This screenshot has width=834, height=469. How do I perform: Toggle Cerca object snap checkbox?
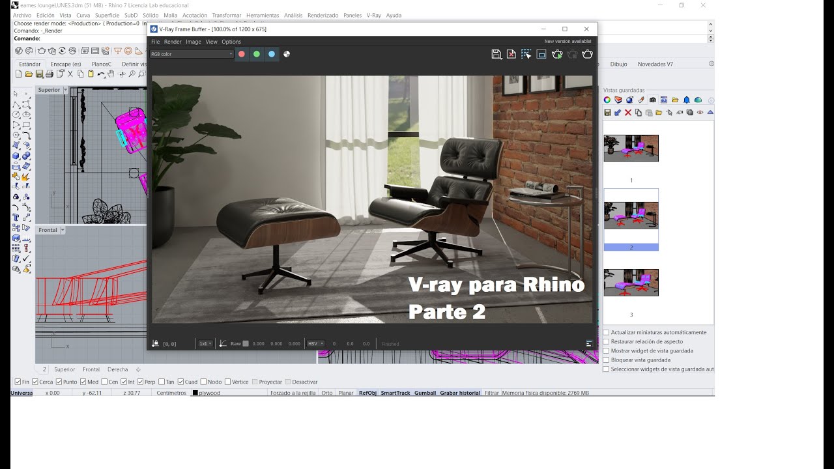tap(35, 382)
